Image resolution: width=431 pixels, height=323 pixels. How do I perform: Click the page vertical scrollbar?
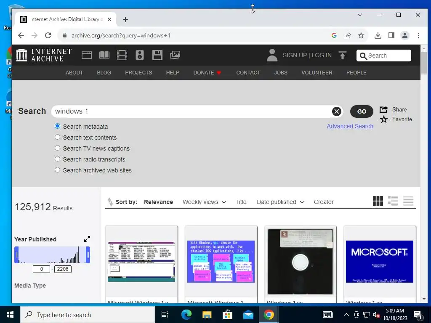point(423,63)
